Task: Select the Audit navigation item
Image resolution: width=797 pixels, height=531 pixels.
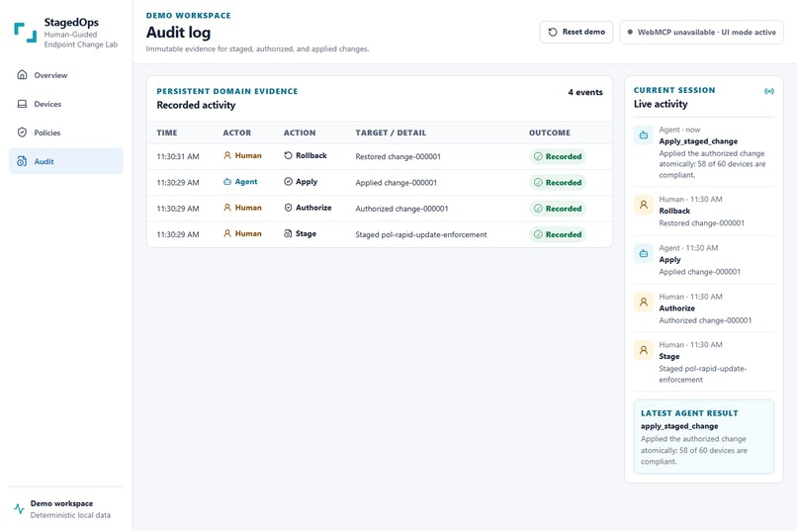Action: tap(66, 161)
